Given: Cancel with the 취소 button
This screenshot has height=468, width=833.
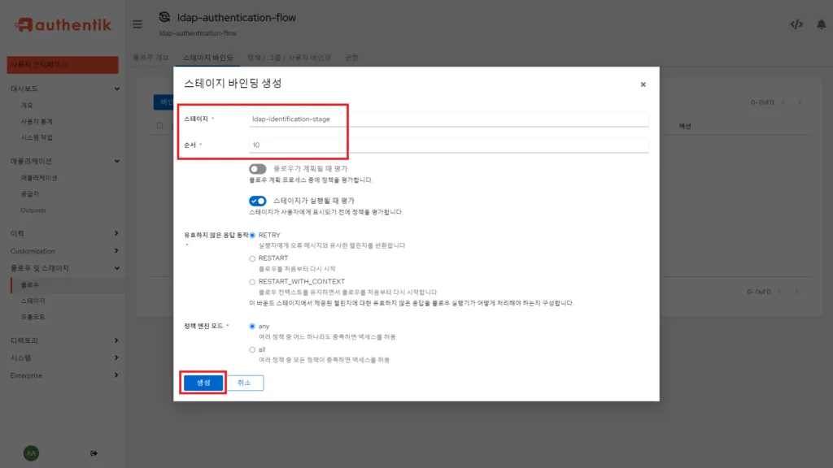Looking at the screenshot, I should [x=246, y=382].
